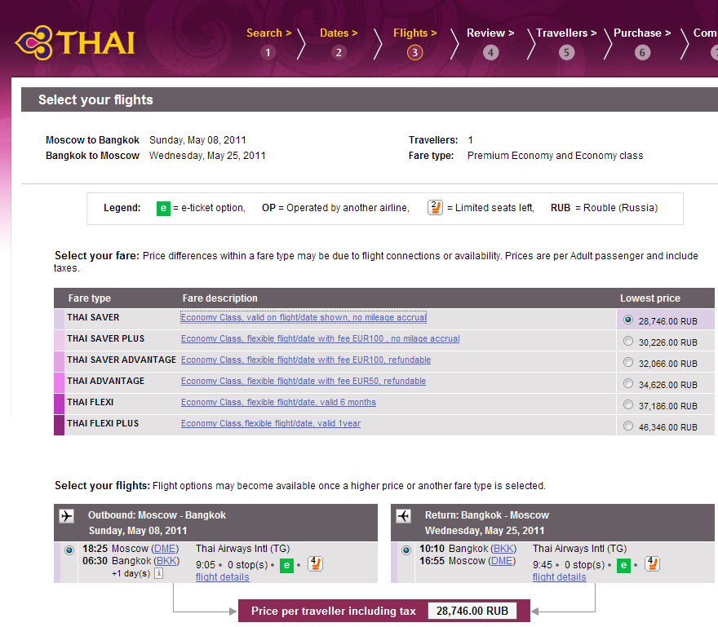The width and height of the screenshot is (718, 627).
Task: Click the Thai Airways Intl (TG) outbound carrier
Action: coord(242,549)
